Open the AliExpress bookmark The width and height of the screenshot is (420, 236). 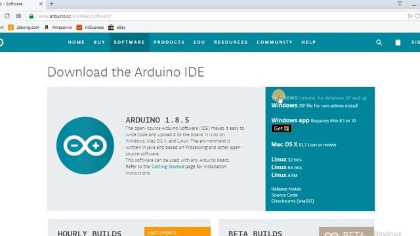90,28
